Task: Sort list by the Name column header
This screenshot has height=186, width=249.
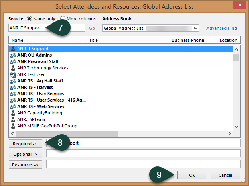Action: click(x=48, y=40)
